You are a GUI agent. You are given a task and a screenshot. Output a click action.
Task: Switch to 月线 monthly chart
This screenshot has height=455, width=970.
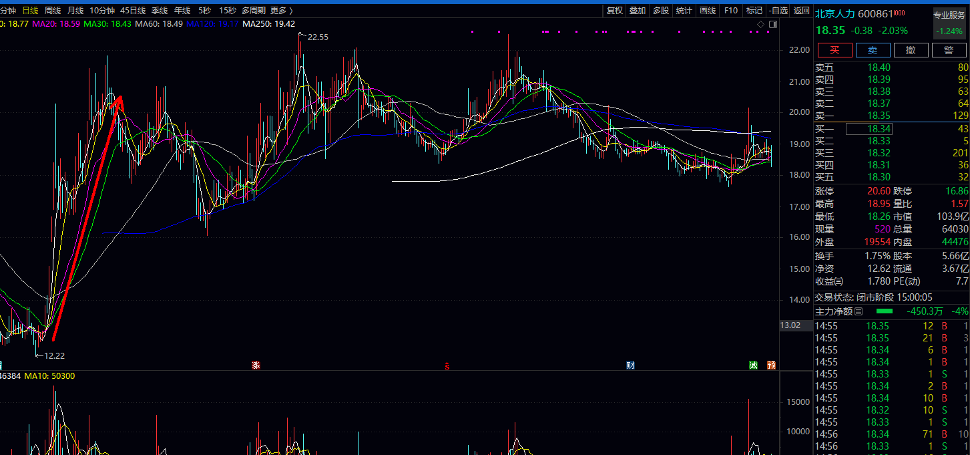[x=75, y=11]
